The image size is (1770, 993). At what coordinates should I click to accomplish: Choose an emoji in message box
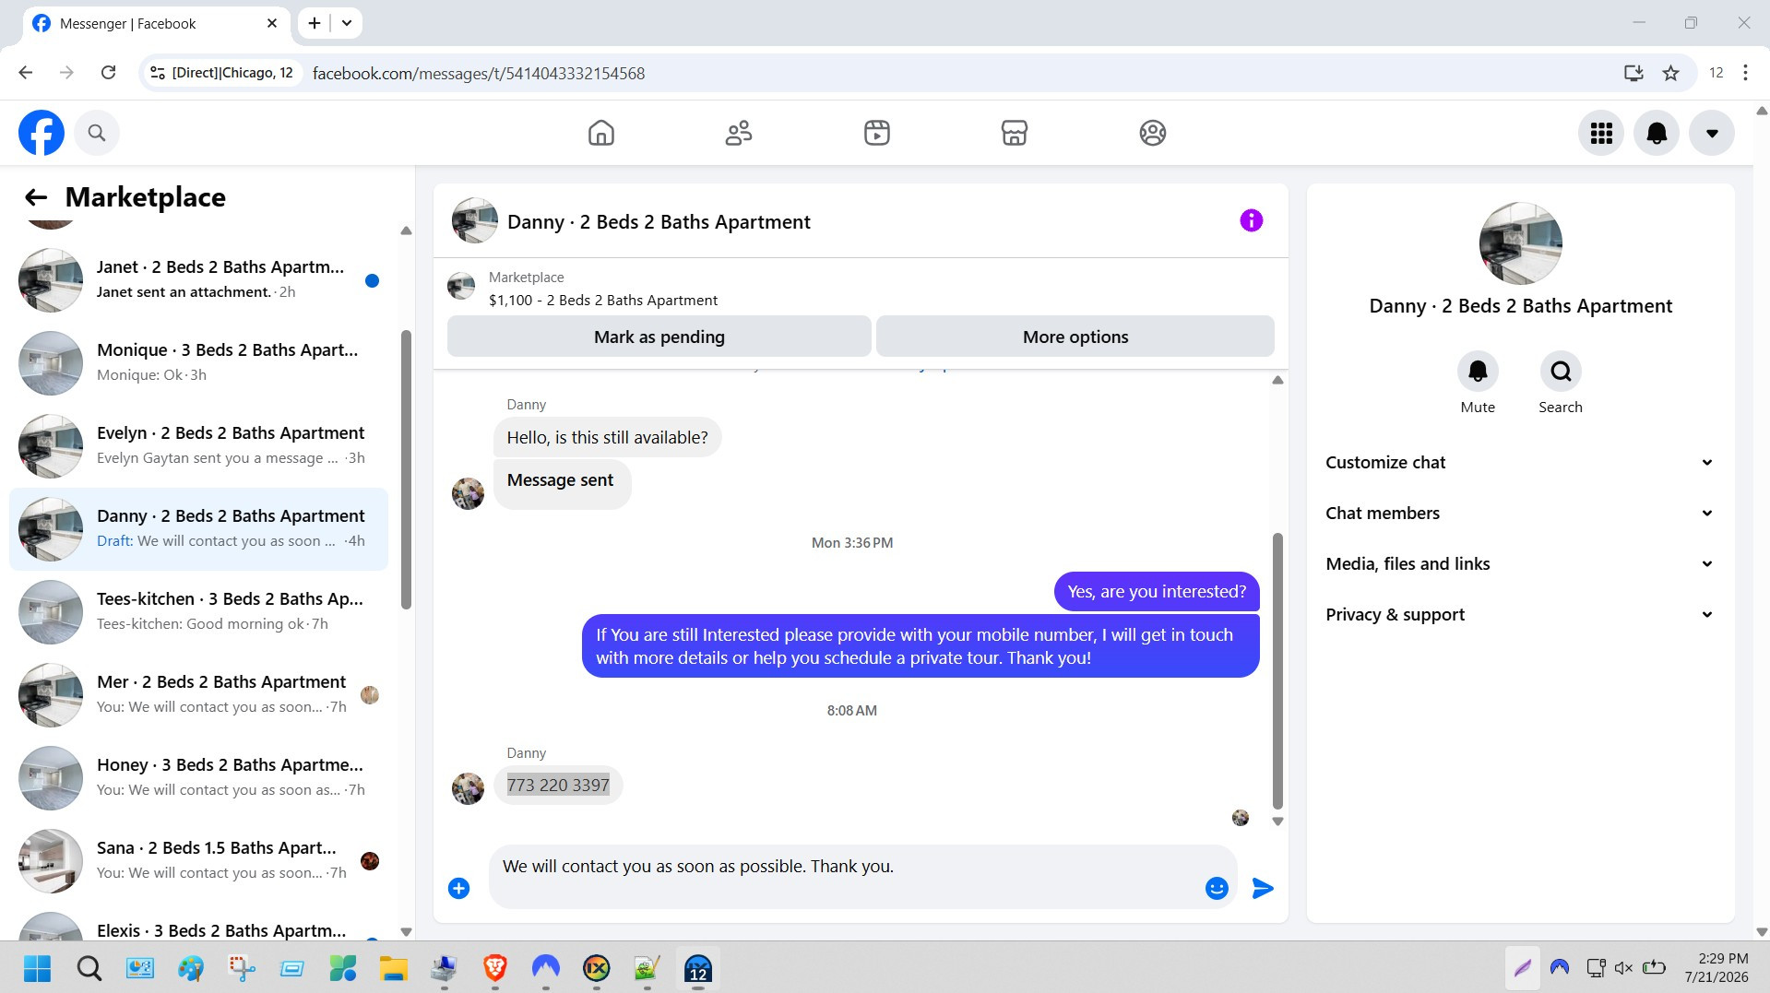(1217, 888)
